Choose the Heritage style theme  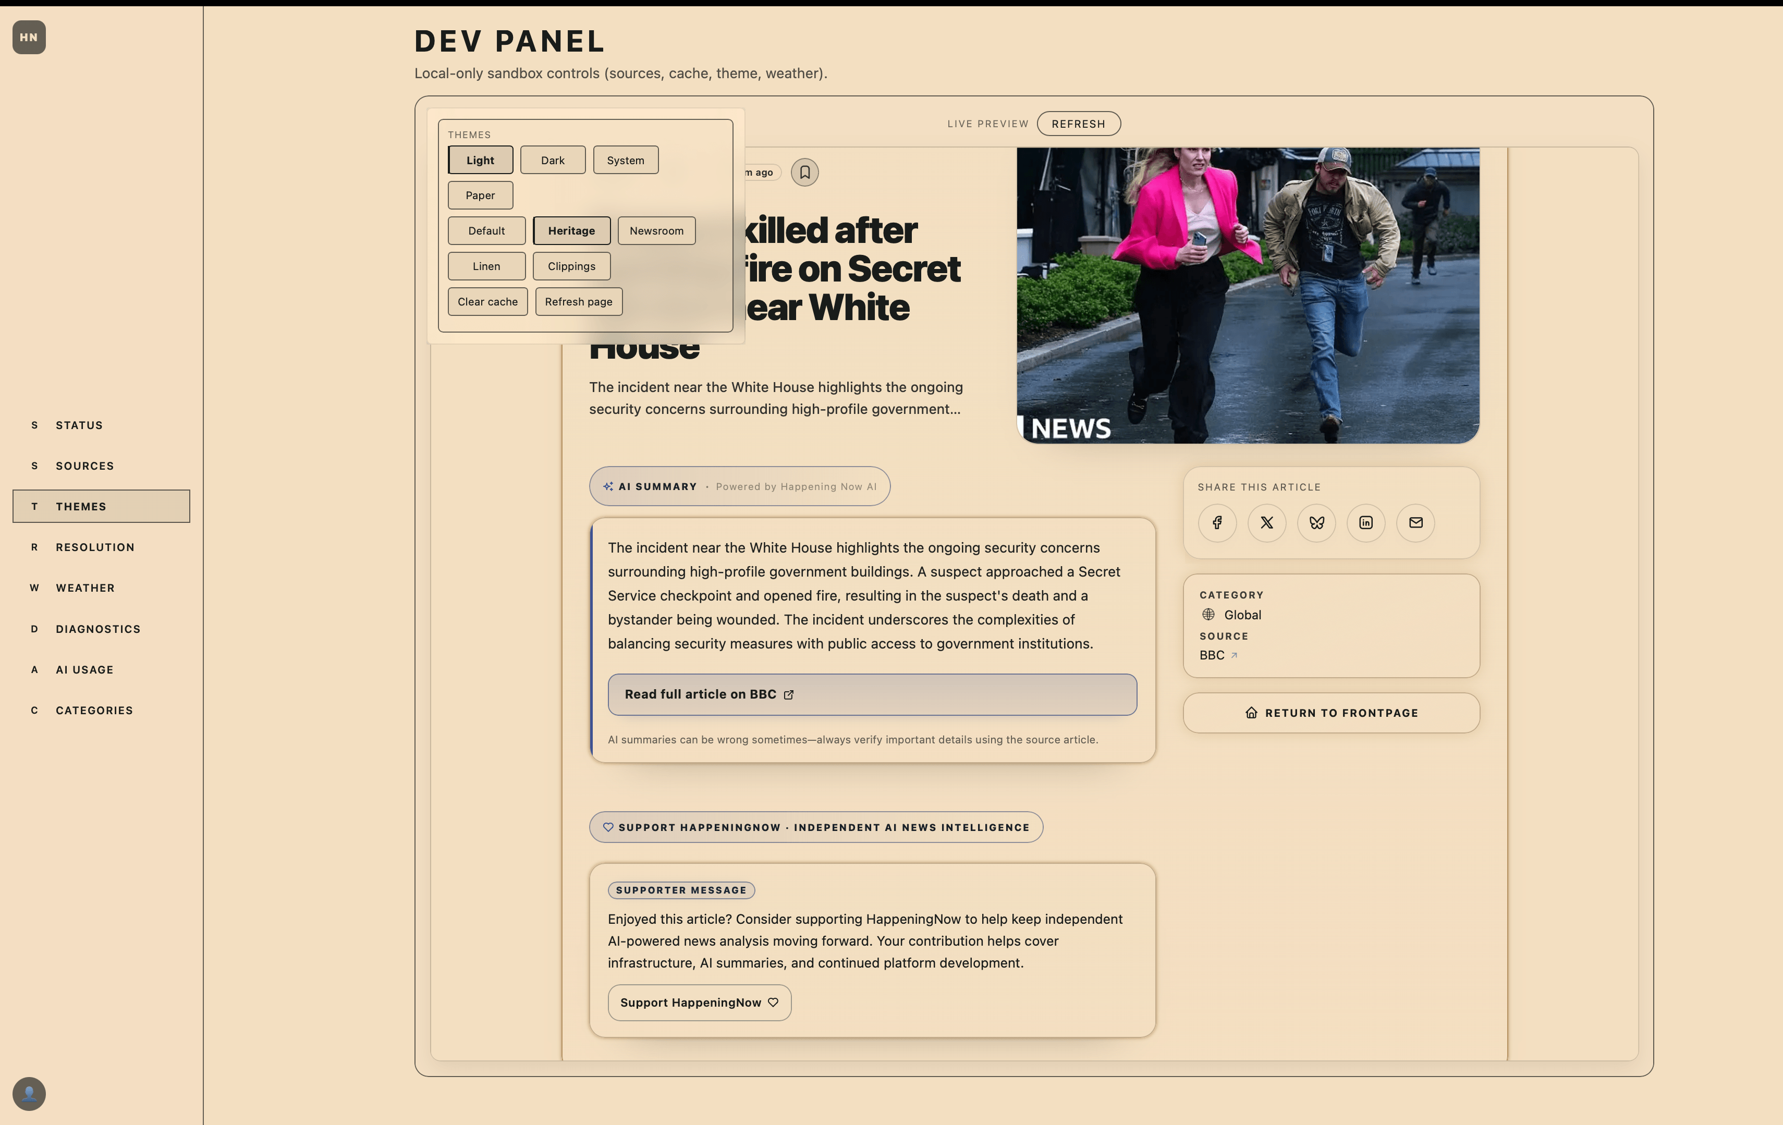(x=571, y=231)
